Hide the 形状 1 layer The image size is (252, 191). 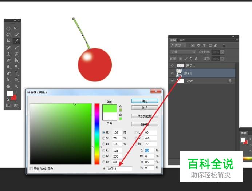[x=172, y=73]
